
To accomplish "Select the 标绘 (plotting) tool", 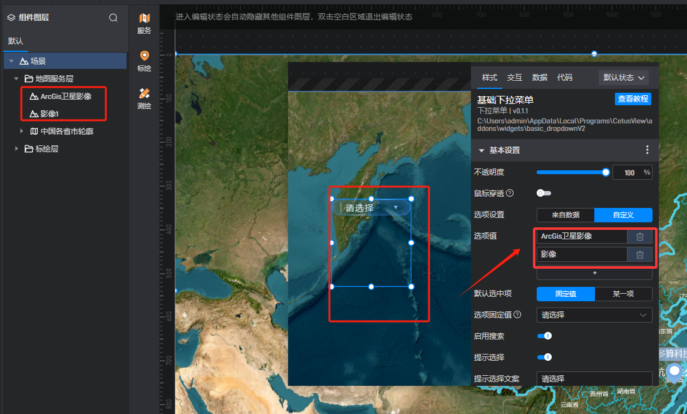I will point(144,61).
